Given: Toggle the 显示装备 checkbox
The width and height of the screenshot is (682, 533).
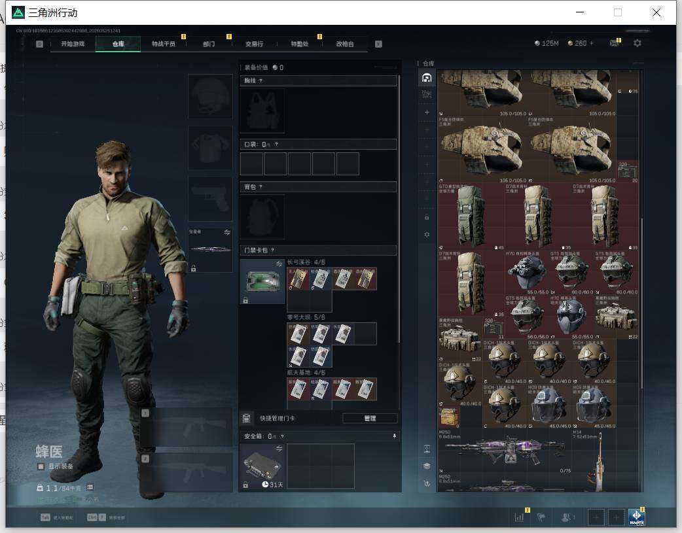Looking at the screenshot, I should 41,466.
